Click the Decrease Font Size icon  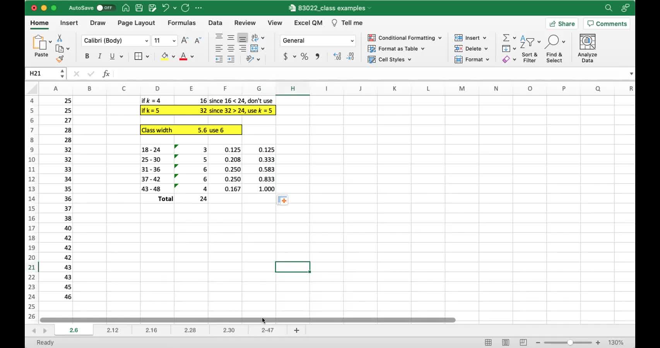[198, 40]
